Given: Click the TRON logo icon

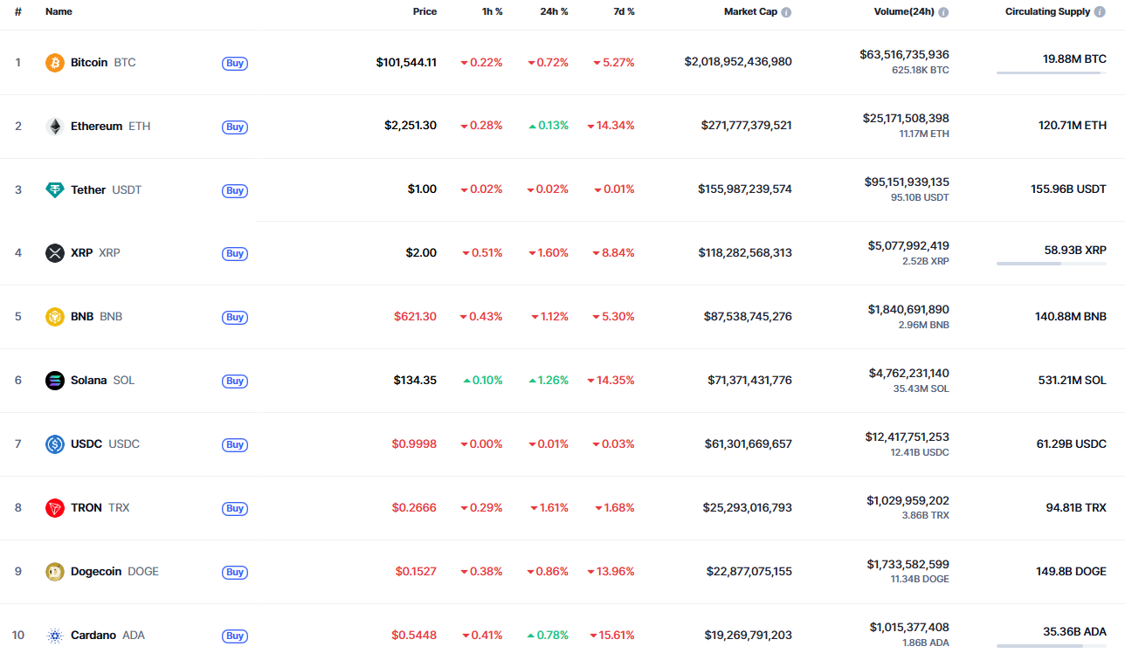Looking at the screenshot, I should [55, 508].
